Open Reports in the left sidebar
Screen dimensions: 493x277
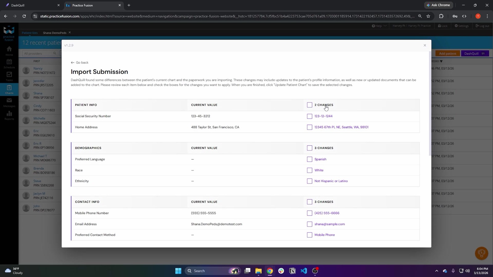click(9, 115)
